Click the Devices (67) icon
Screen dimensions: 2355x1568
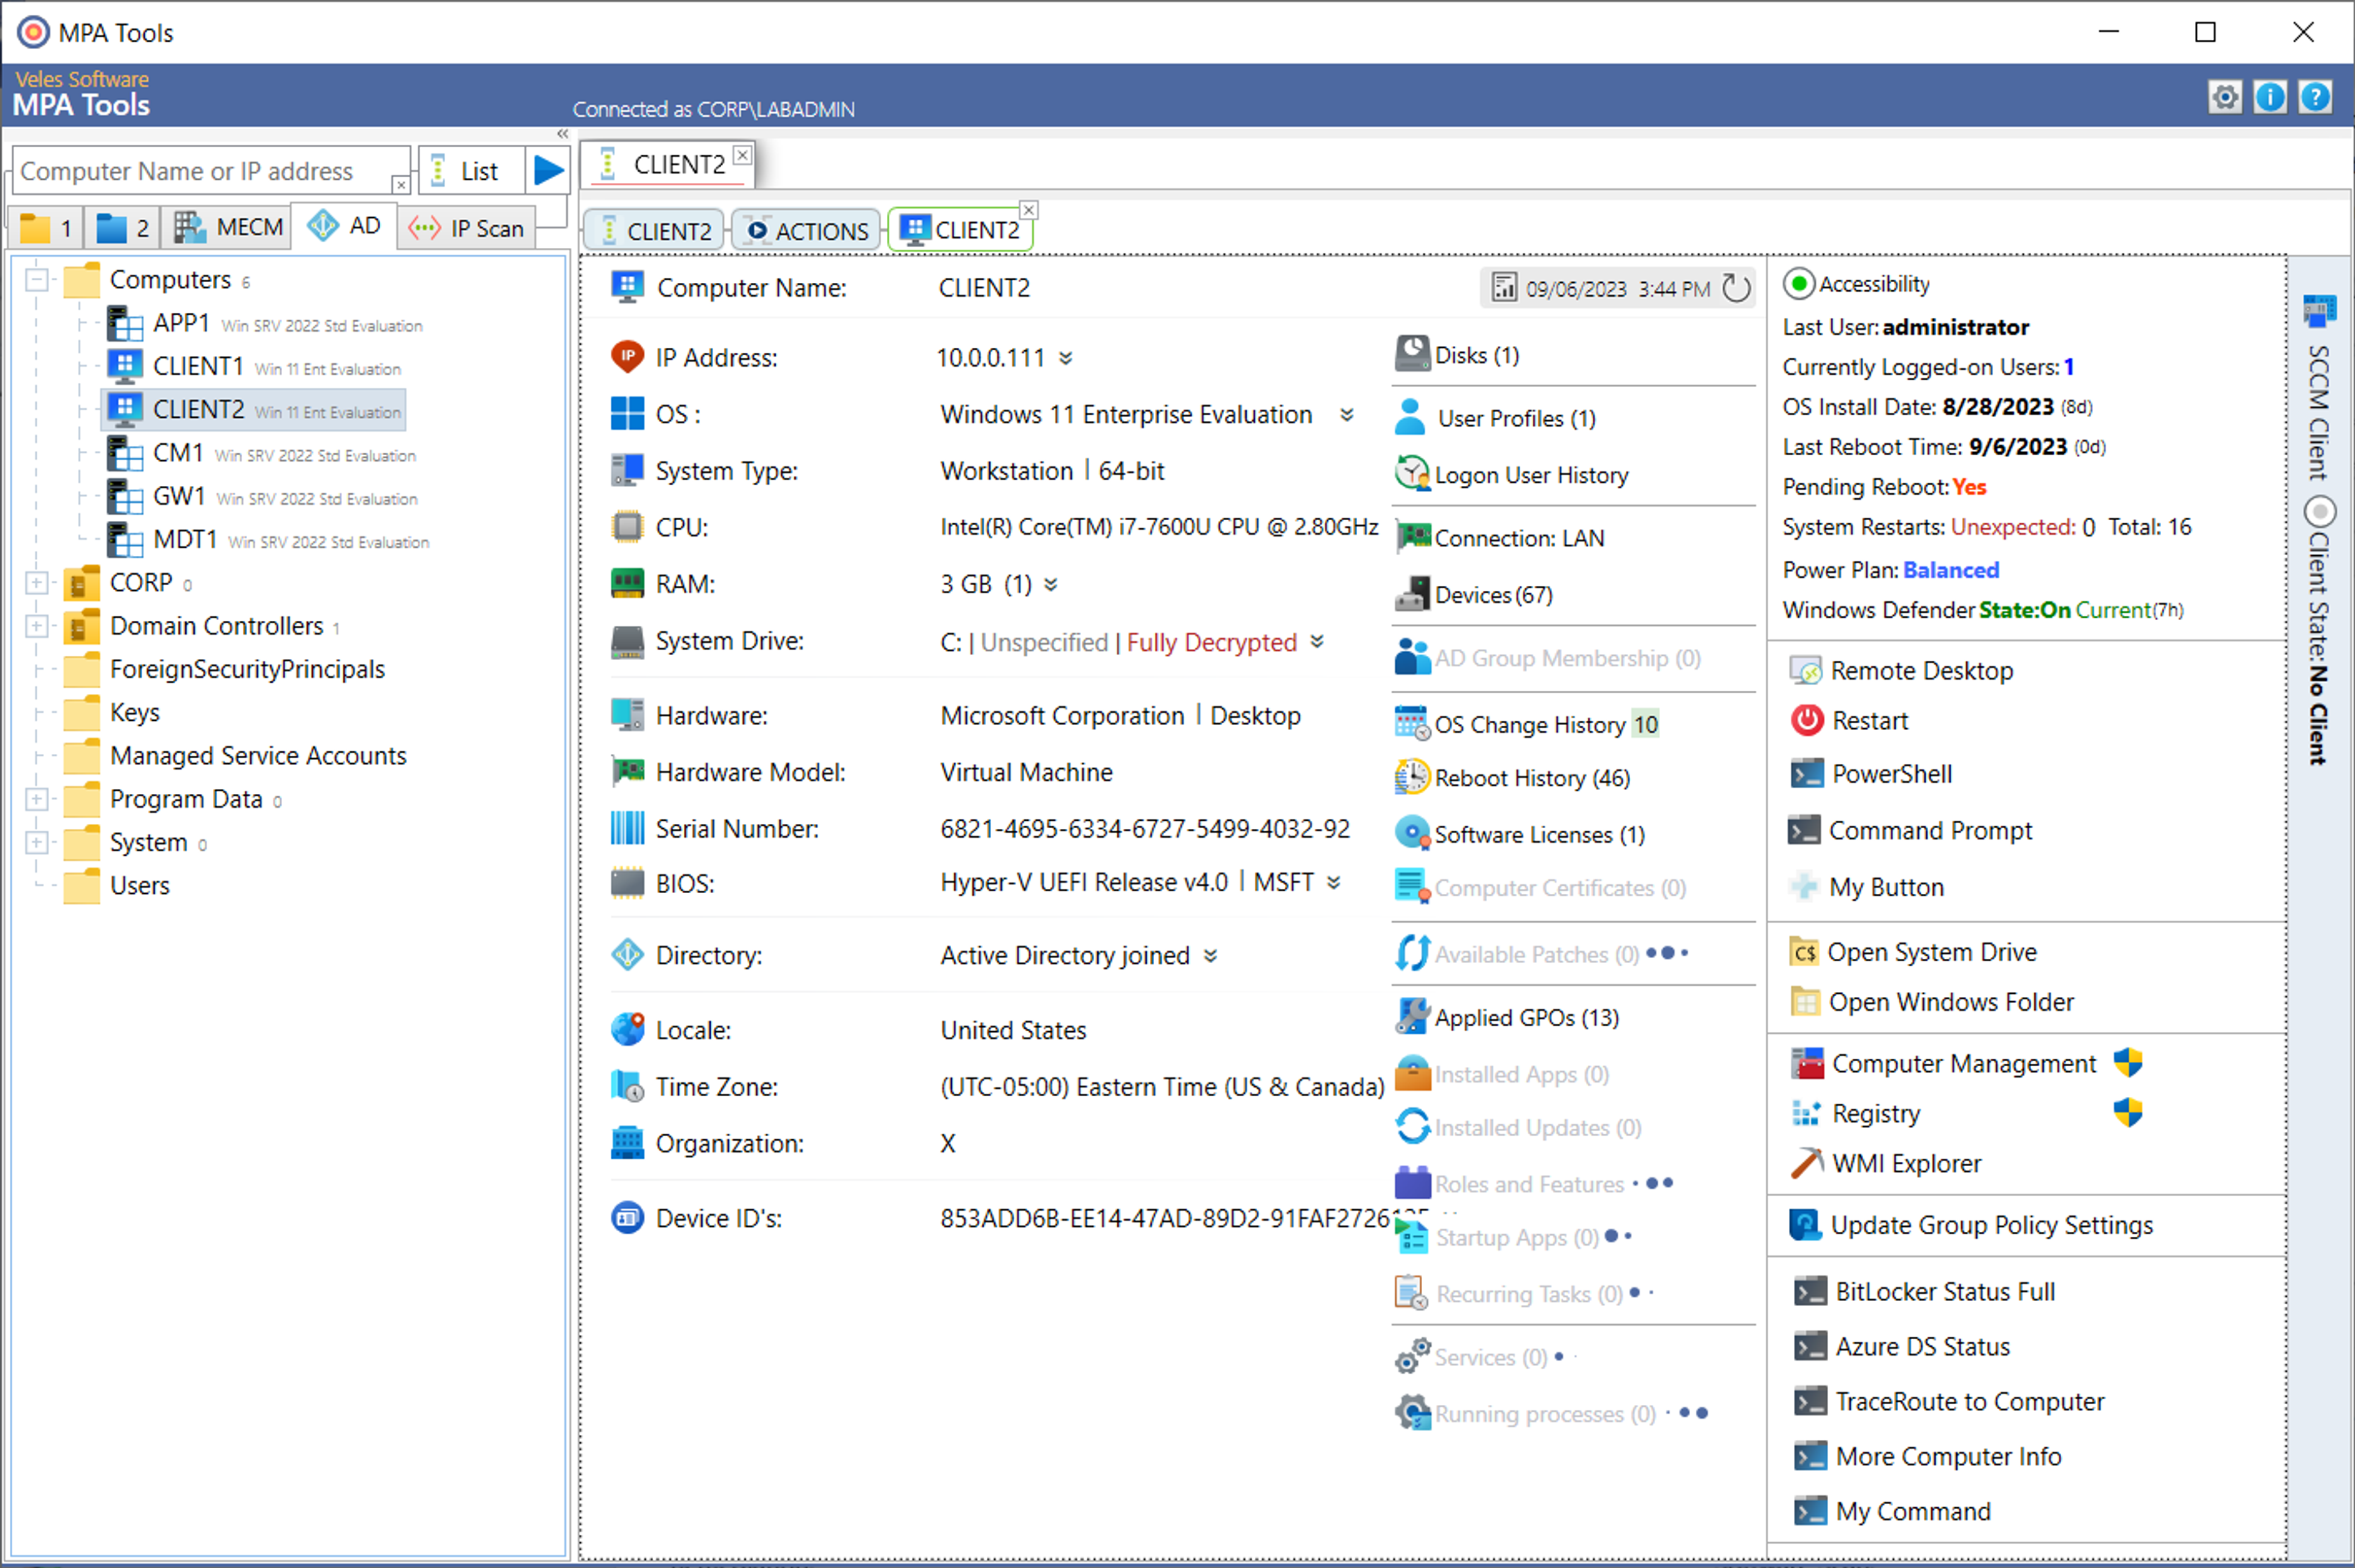pyautogui.click(x=1411, y=594)
